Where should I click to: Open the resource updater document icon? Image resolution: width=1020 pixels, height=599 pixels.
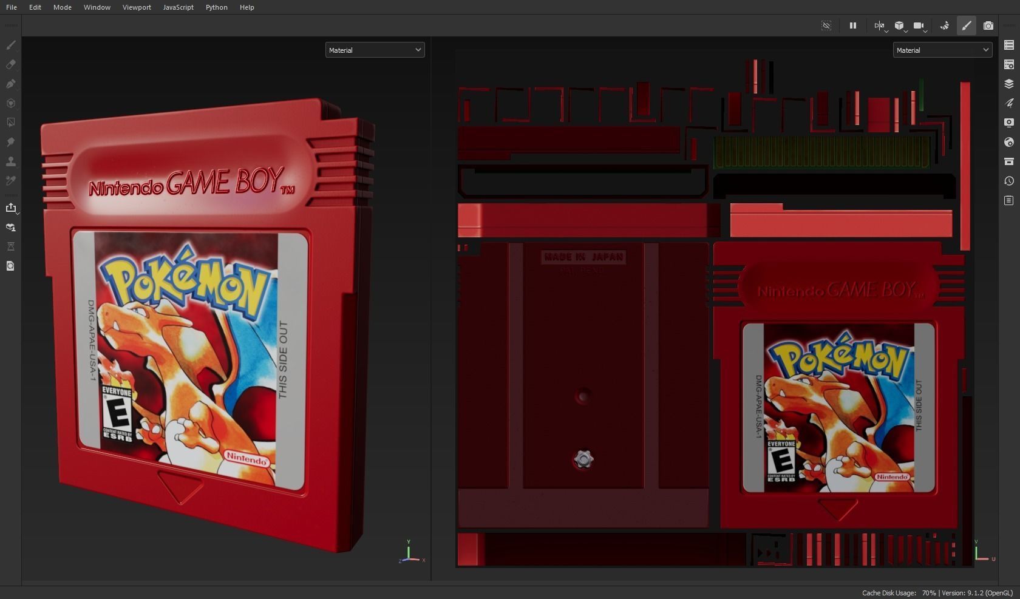pyautogui.click(x=10, y=266)
